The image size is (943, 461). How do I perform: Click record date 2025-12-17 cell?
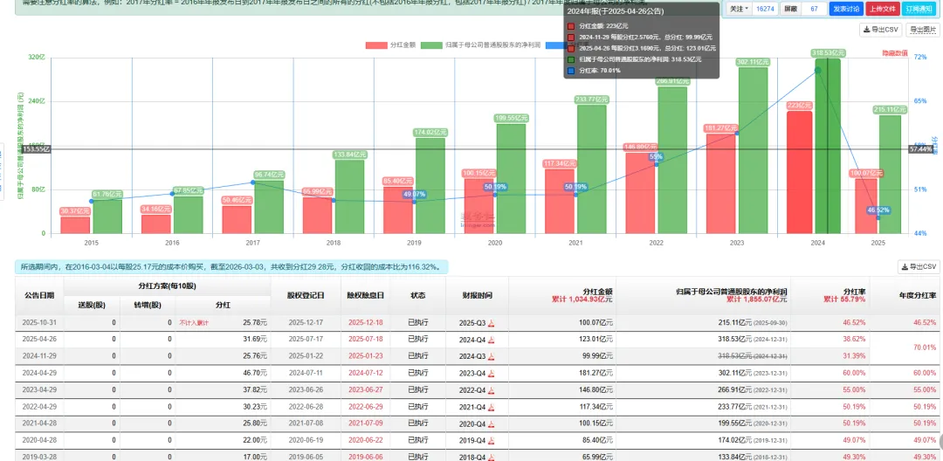[x=306, y=323]
